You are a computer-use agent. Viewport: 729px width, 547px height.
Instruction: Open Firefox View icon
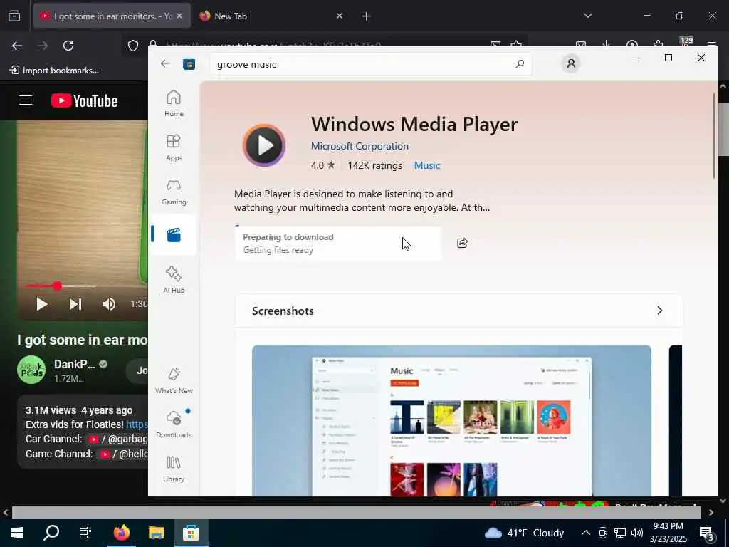click(14, 16)
